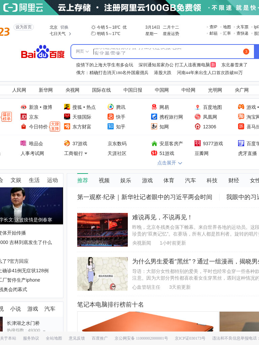Viewport: 259px width, 345px height.
Task: Click the 张文宏 news photo
Action: 31,206
